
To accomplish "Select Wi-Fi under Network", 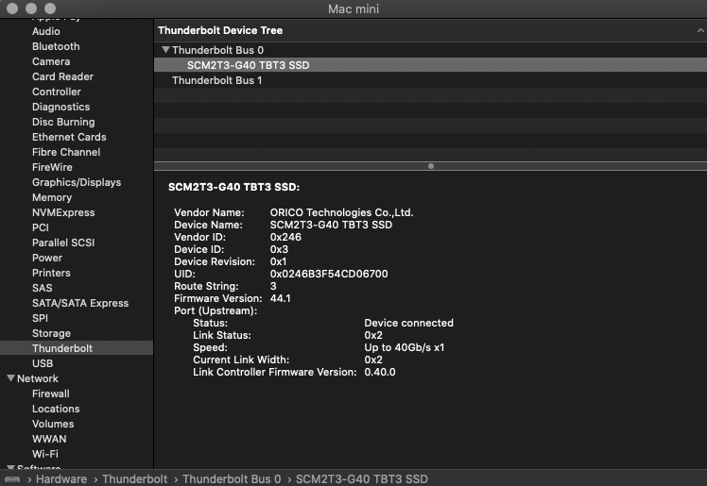I will [45, 454].
